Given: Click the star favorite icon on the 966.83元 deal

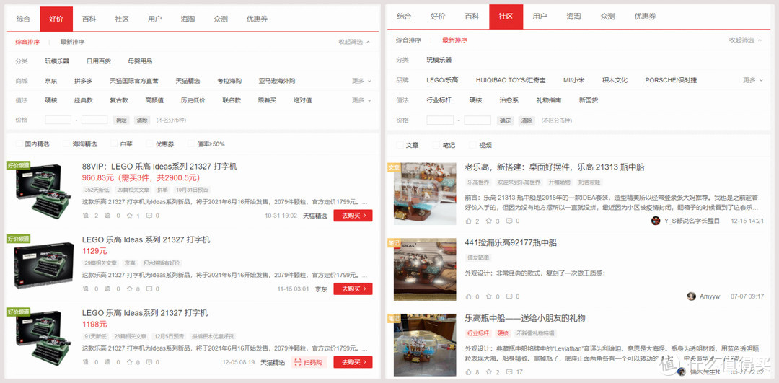Looking at the screenshot, I should click(130, 216).
